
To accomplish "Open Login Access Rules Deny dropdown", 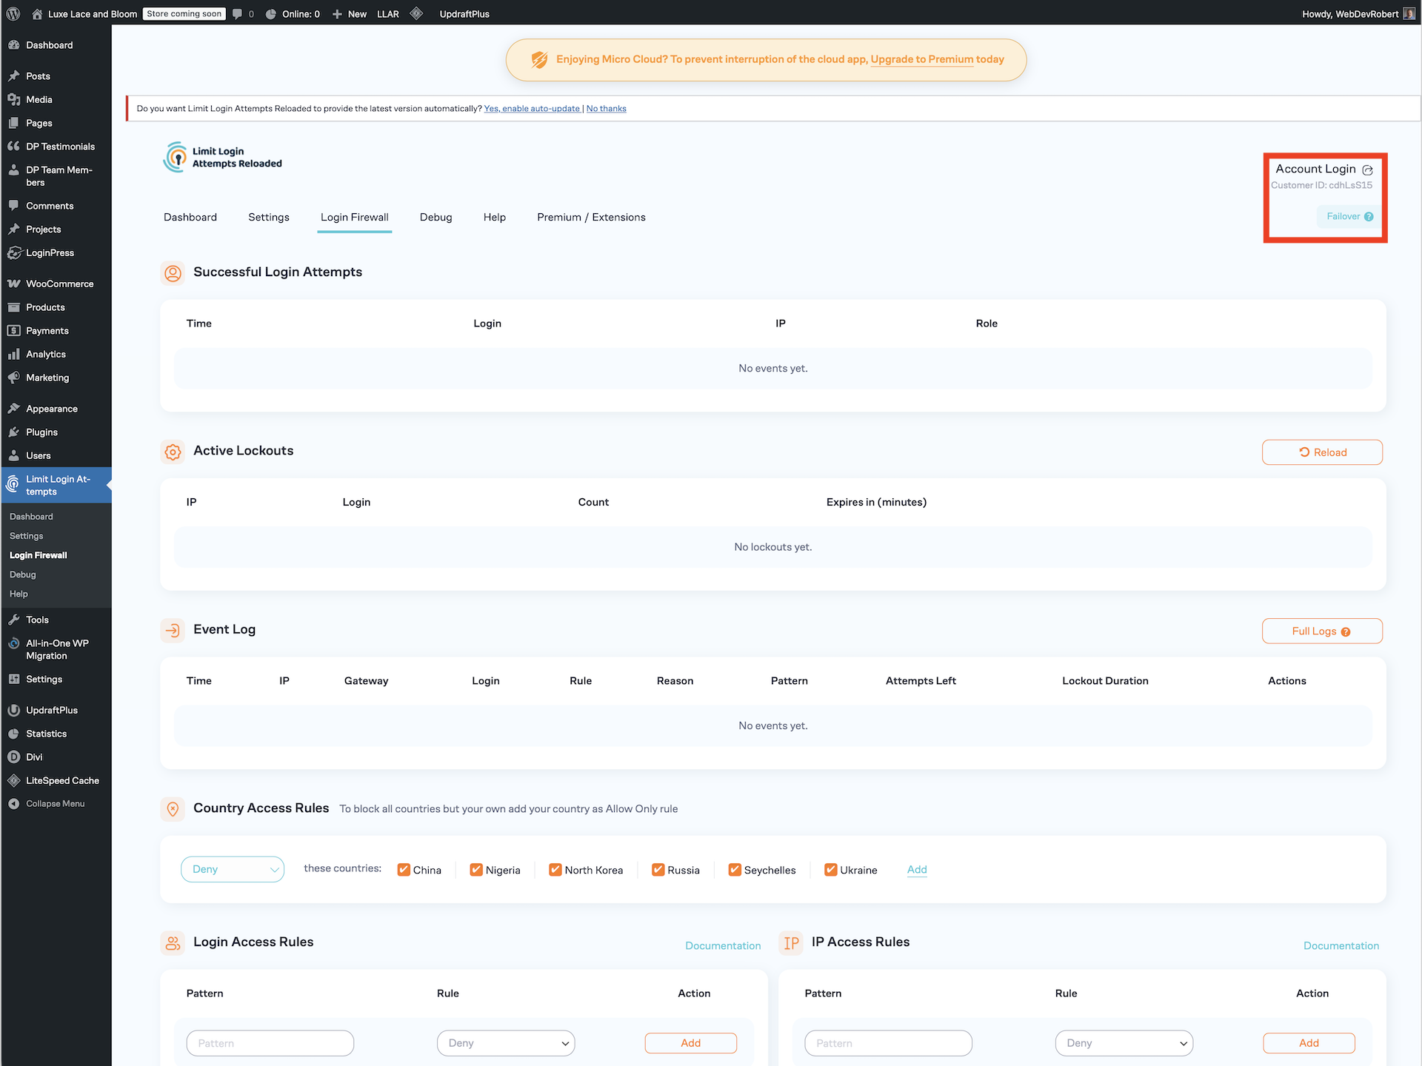I will 506,1043.
